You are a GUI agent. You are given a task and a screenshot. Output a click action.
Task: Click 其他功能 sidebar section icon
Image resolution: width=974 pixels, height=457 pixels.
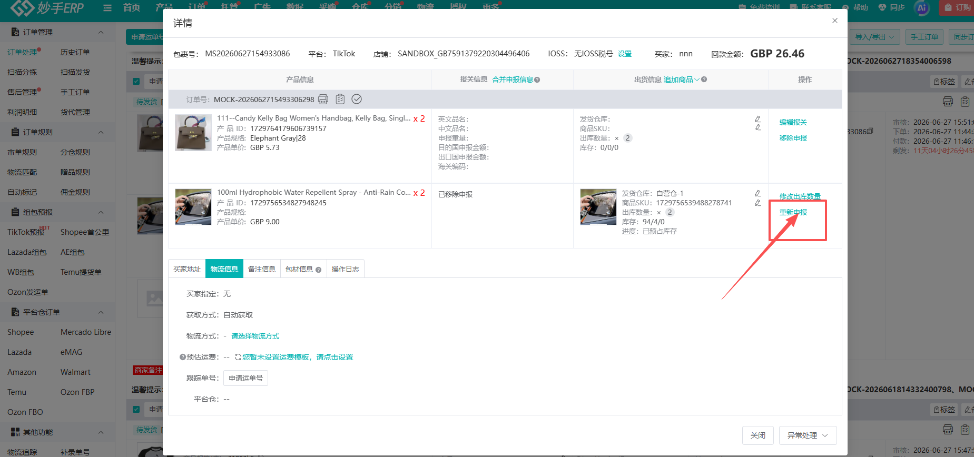15,432
